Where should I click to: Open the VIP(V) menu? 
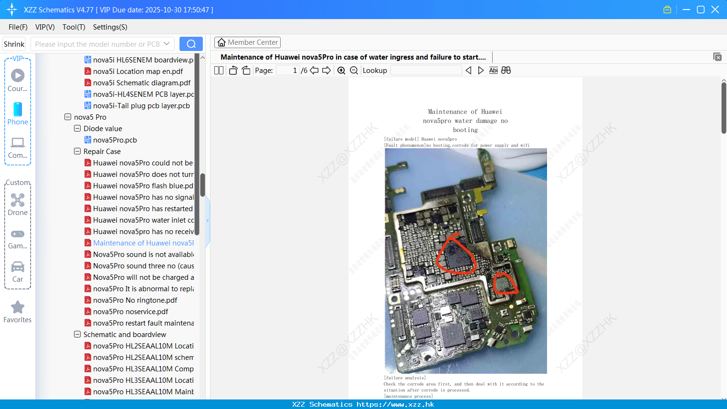pyautogui.click(x=45, y=27)
